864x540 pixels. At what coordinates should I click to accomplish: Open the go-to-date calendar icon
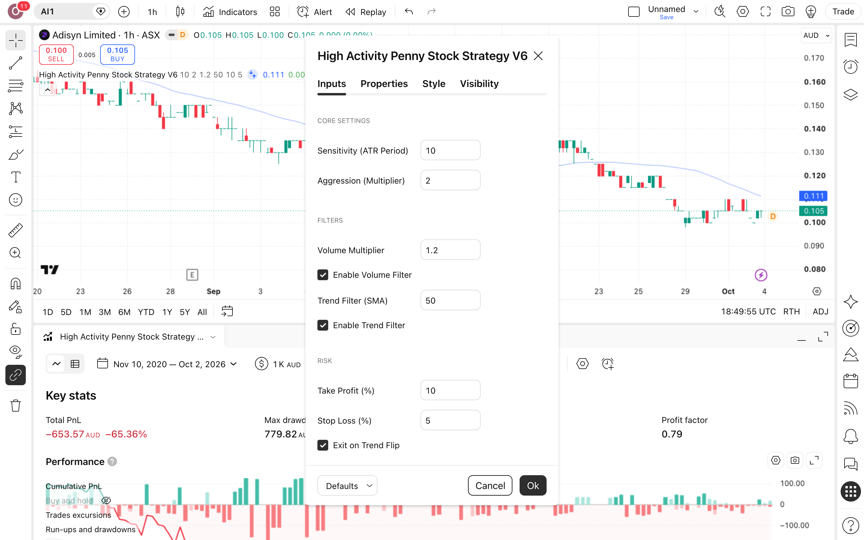click(x=227, y=311)
